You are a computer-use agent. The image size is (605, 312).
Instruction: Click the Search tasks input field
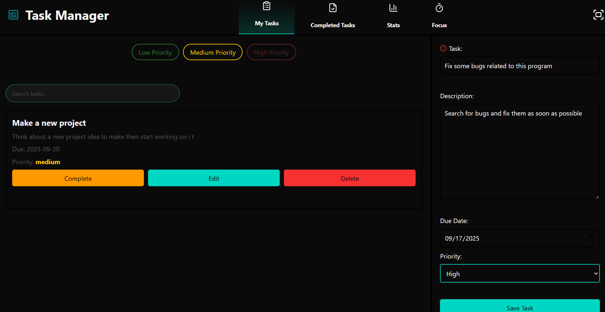(x=93, y=93)
